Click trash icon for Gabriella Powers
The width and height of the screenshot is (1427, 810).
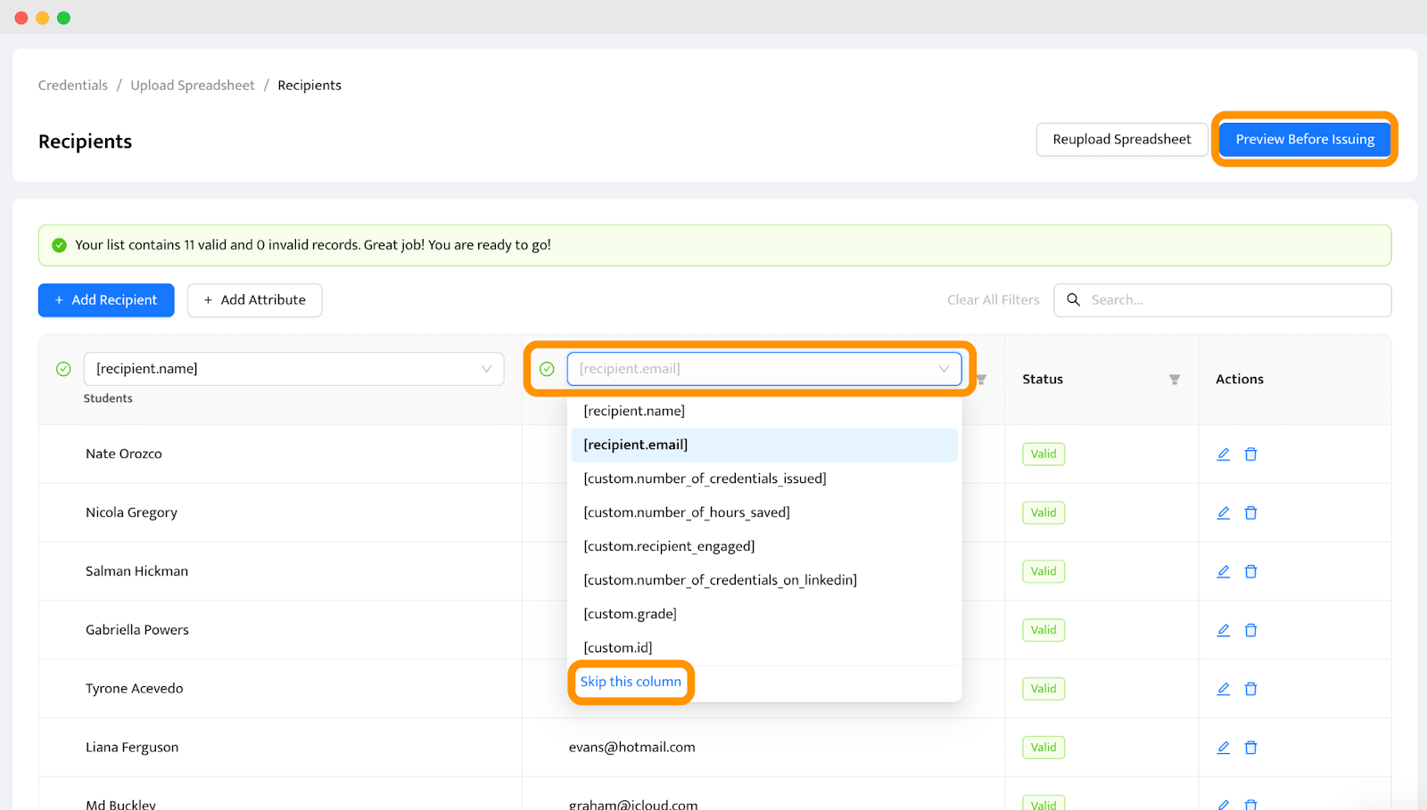coord(1250,631)
